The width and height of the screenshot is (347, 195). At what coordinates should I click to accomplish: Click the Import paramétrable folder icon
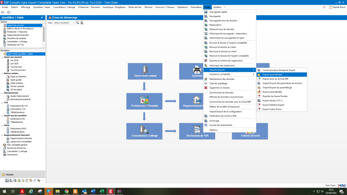tap(259, 74)
